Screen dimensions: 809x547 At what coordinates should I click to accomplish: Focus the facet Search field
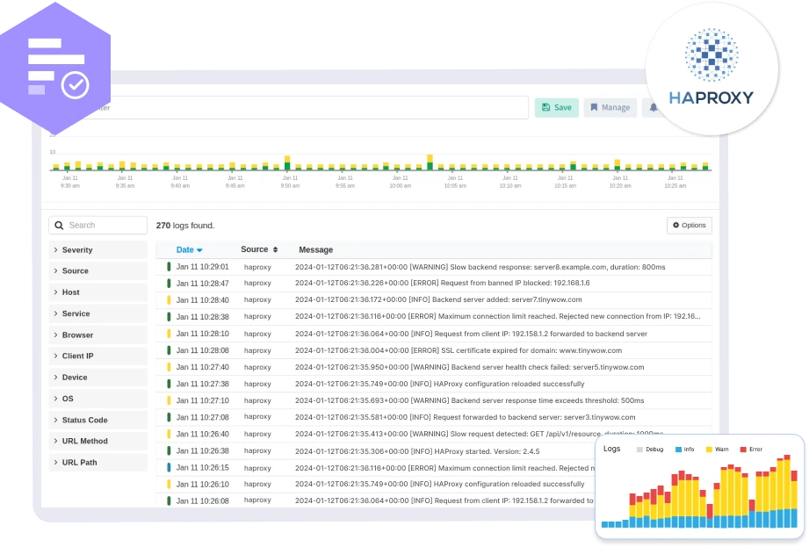click(98, 226)
